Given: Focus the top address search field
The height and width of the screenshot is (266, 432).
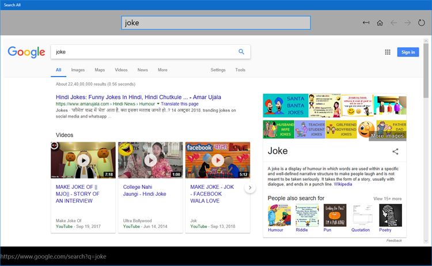Looking at the screenshot, I should point(216,22).
